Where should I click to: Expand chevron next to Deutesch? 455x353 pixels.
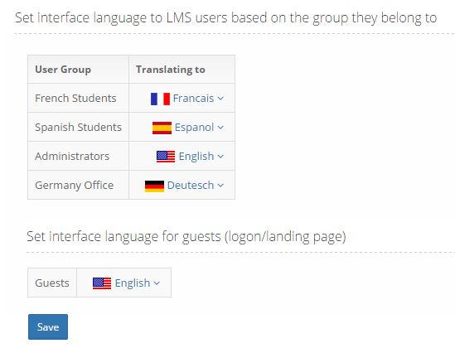(x=220, y=186)
